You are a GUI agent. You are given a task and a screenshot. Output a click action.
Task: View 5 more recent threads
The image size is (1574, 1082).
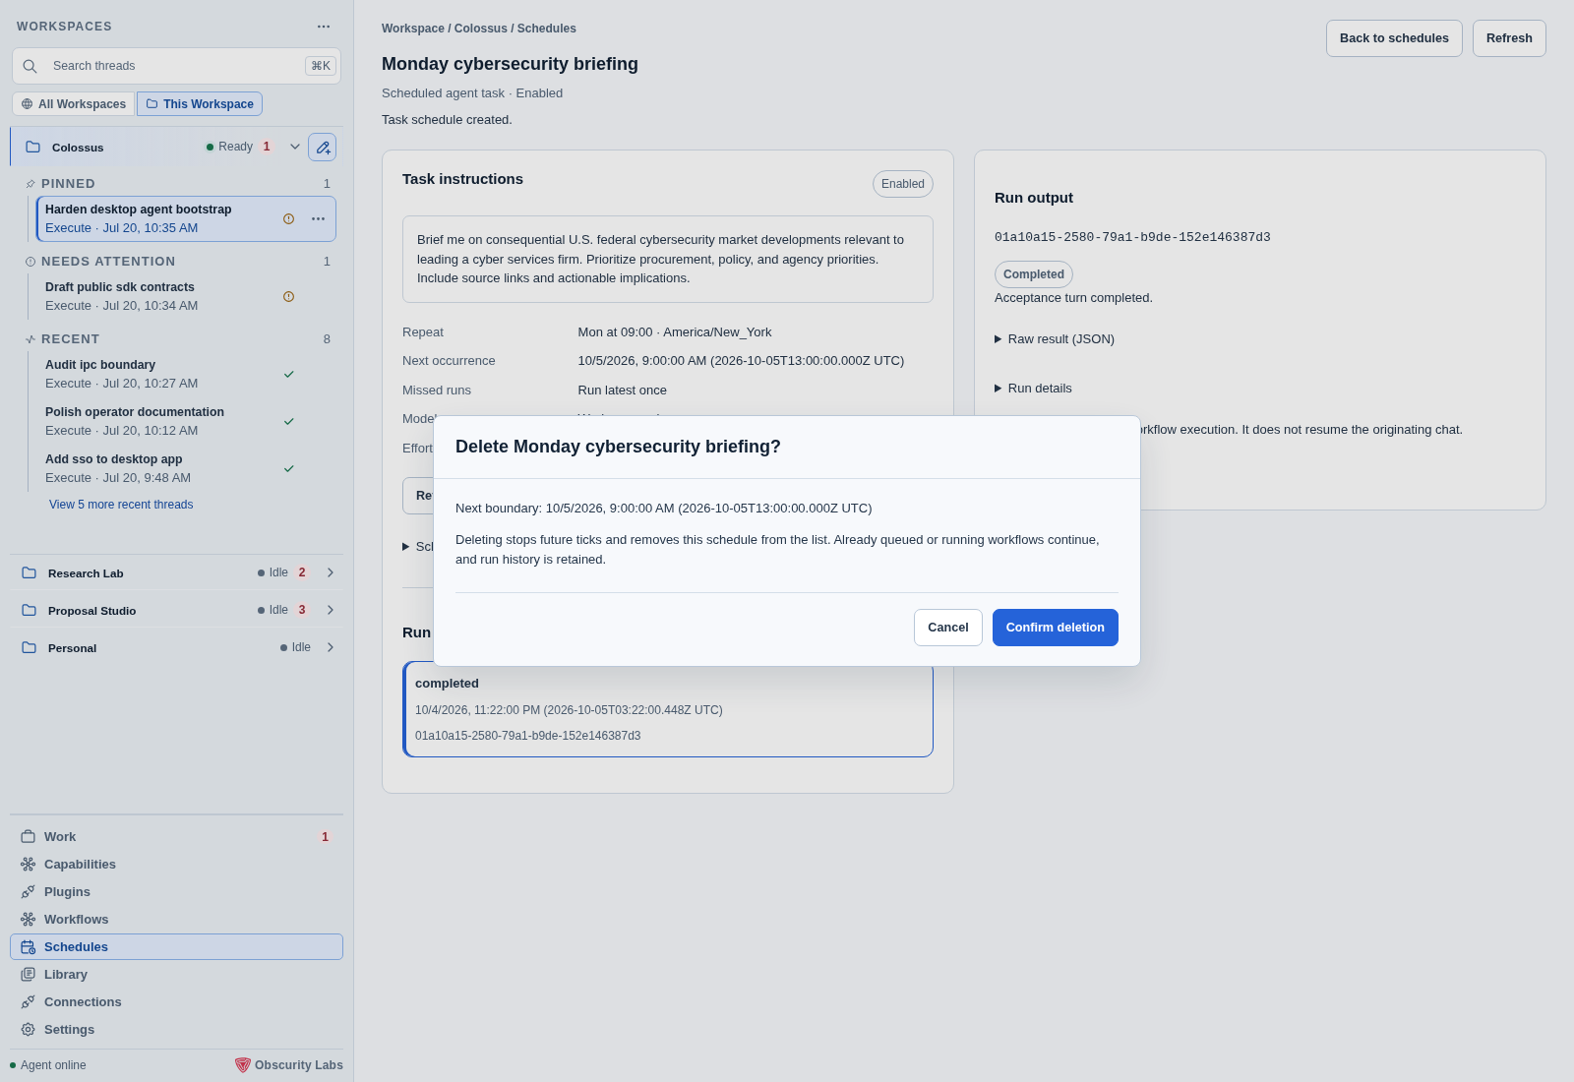[121, 505]
